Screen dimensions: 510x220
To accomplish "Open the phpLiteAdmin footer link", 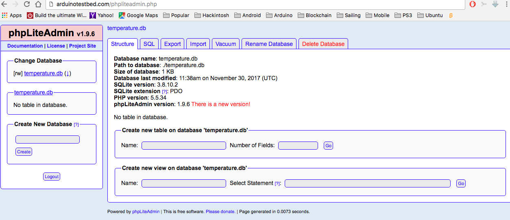I will (146, 211).
